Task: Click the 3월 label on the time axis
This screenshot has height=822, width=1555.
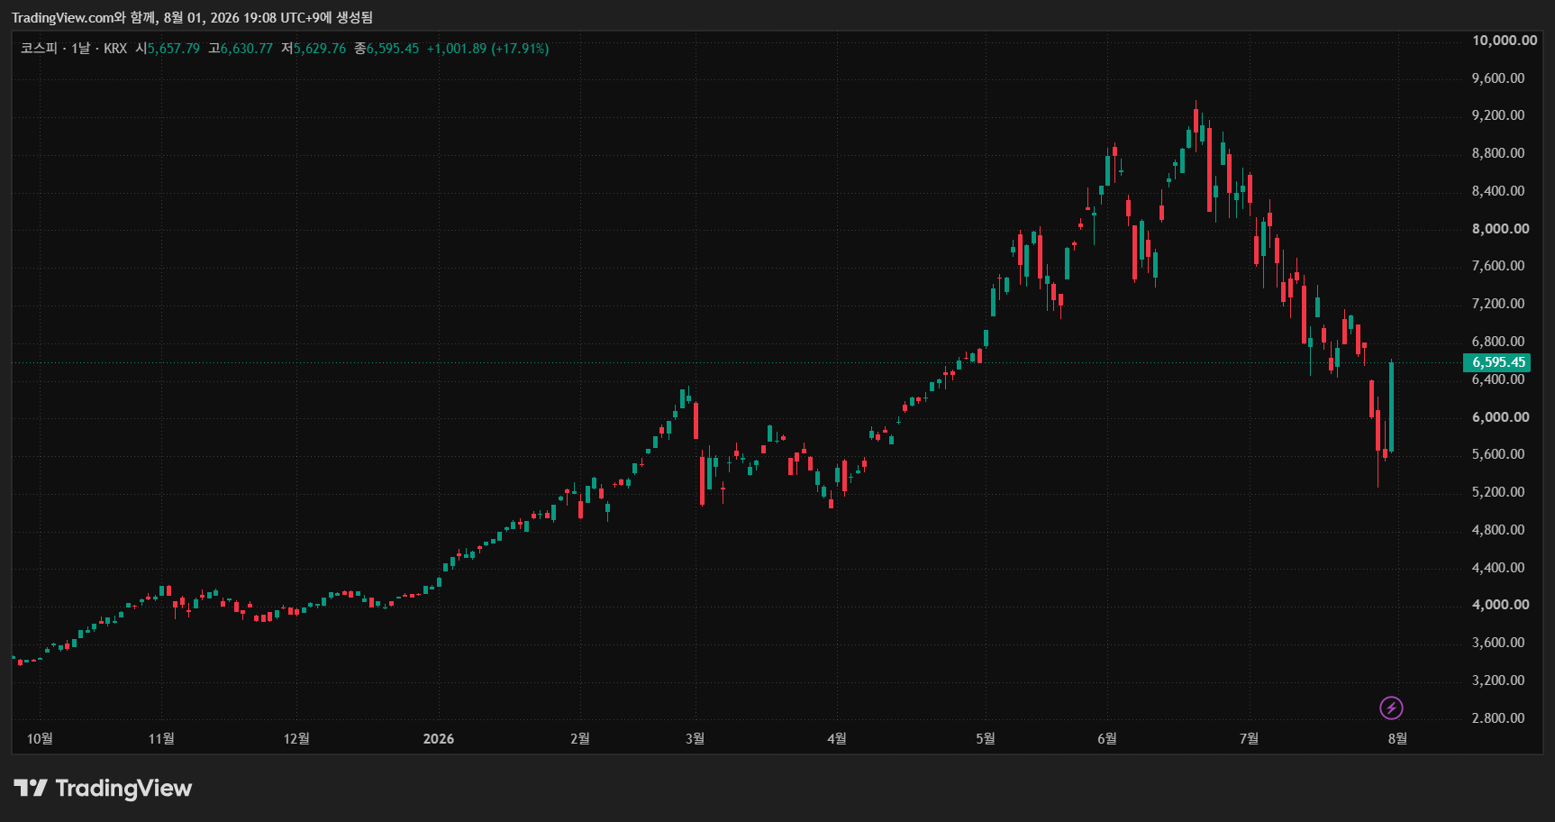Action: pyautogui.click(x=695, y=739)
